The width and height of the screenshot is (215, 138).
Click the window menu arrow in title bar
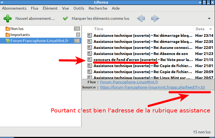coord(2,2)
